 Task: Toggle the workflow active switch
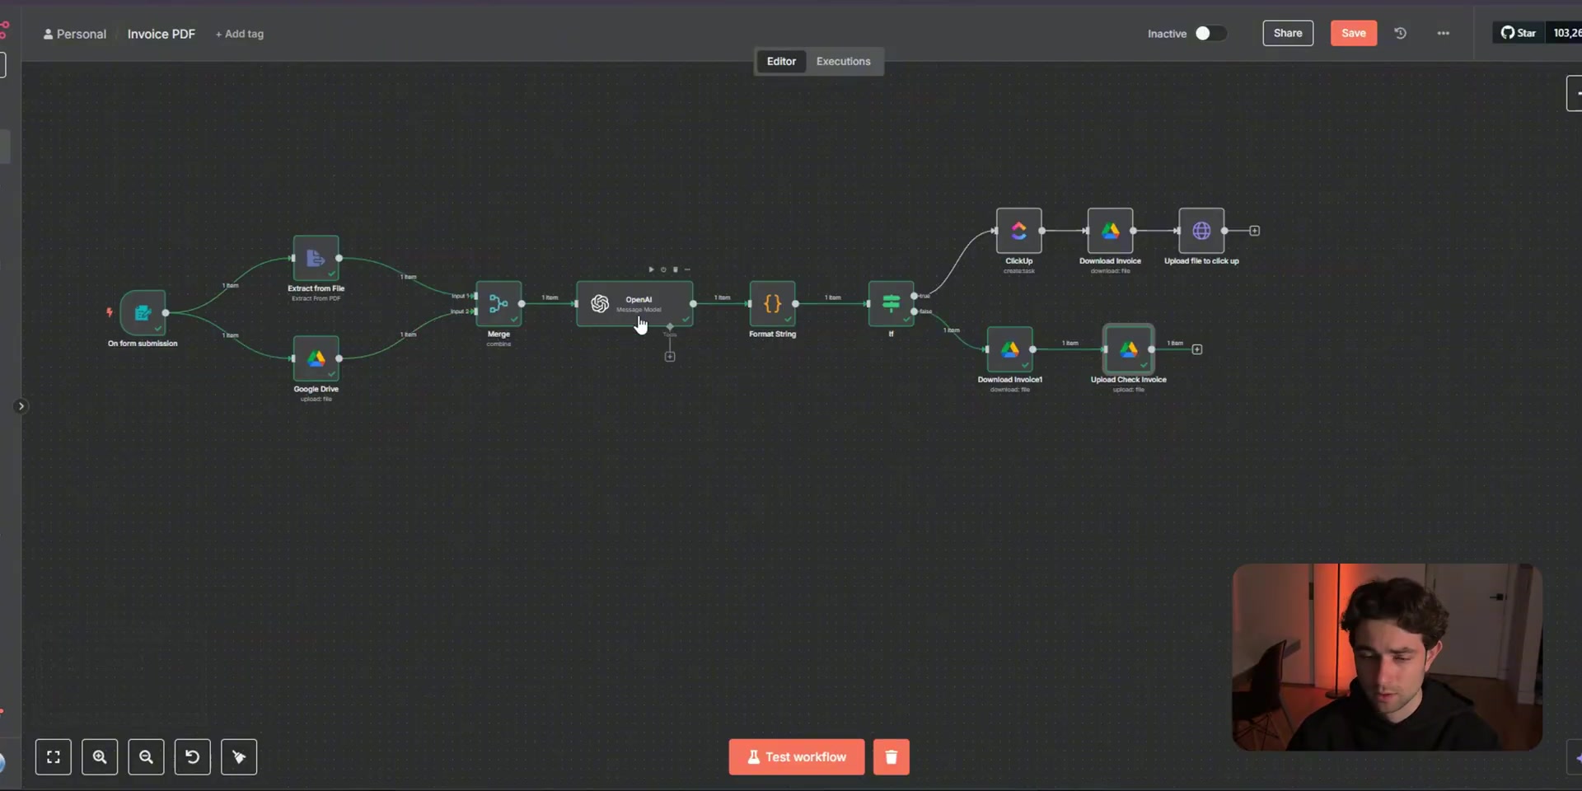[1210, 33]
